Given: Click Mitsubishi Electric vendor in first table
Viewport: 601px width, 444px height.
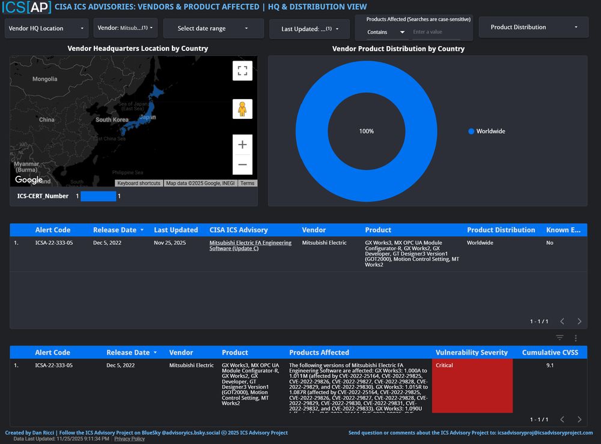Looking at the screenshot, I should (325, 242).
